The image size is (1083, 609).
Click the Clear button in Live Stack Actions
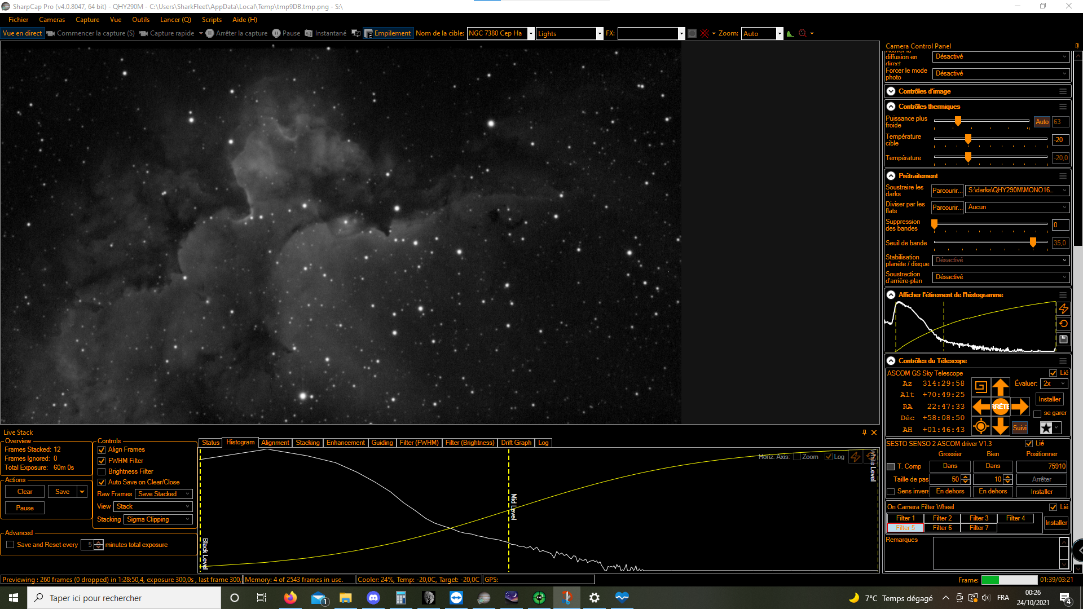click(25, 492)
